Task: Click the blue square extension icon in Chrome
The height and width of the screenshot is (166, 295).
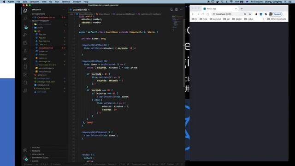Action: (x=261, y=14)
